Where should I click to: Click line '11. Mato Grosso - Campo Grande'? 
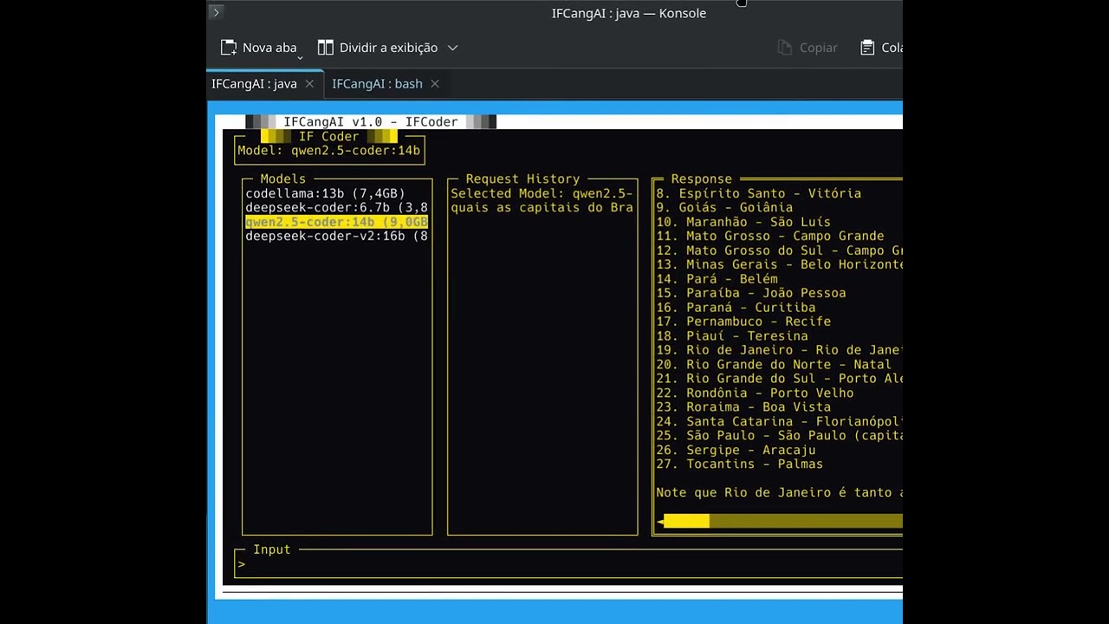click(770, 236)
